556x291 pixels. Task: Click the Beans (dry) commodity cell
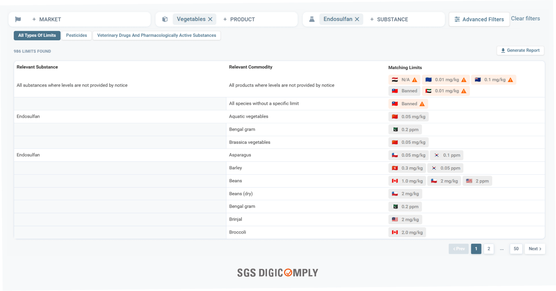pyautogui.click(x=241, y=194)
